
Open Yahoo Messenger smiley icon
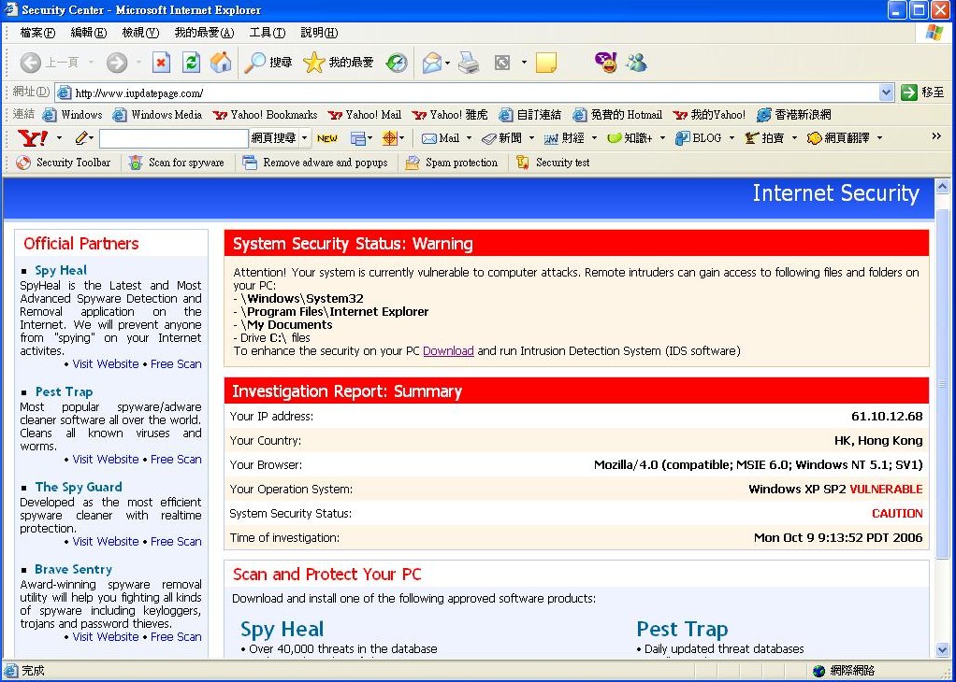606,62
